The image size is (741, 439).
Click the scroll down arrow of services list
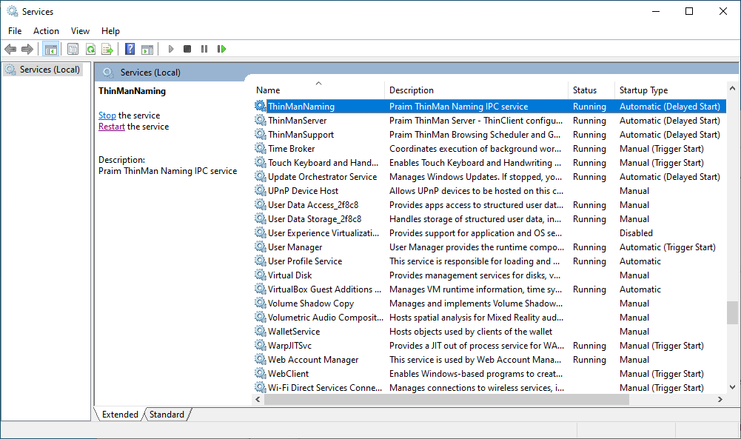732,387
